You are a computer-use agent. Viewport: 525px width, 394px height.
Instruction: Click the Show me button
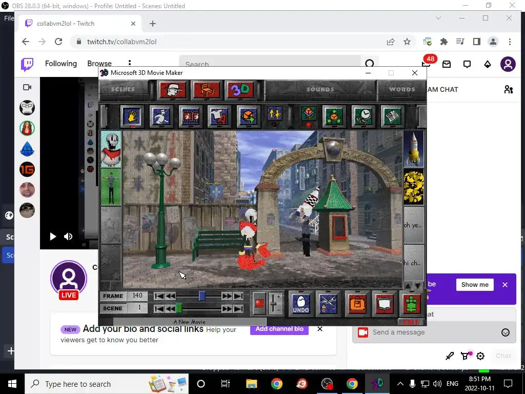coord(475,284)
